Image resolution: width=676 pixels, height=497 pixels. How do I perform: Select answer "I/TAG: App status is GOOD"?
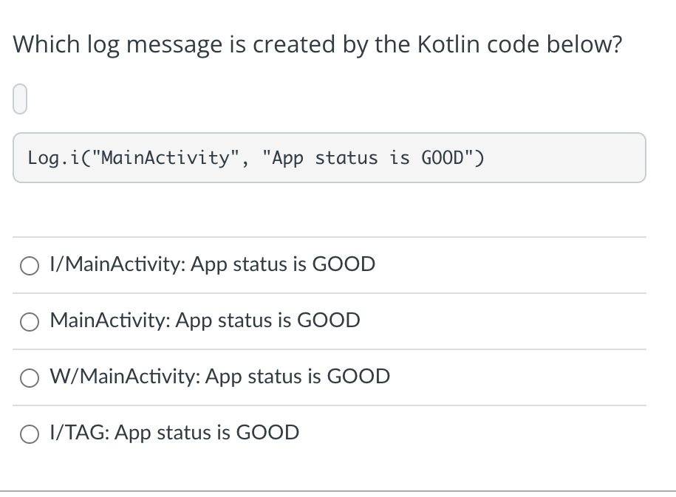click(x=174, y=433)
